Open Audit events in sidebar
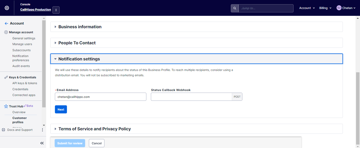 [21, 66]
